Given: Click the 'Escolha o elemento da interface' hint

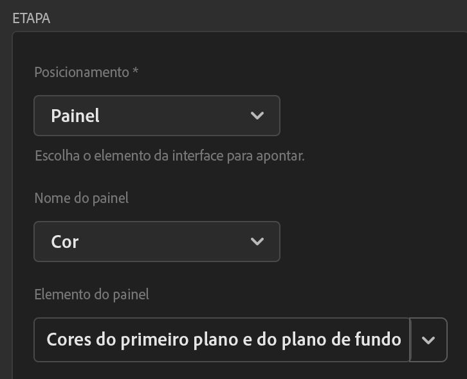Looking at the screenshot, I should [169, 155].
